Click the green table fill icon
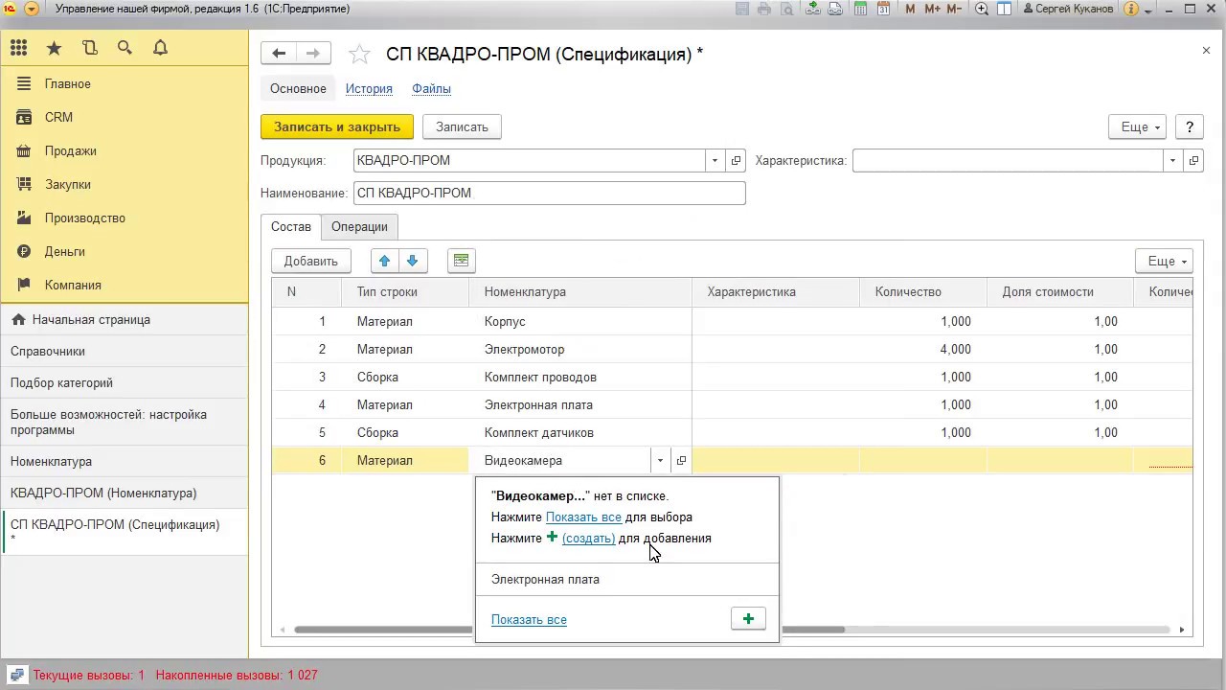The image size is (1226, 690). coord(462,261)
